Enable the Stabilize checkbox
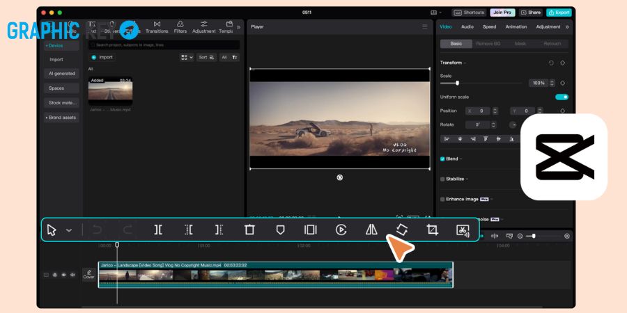 (442, 179)
